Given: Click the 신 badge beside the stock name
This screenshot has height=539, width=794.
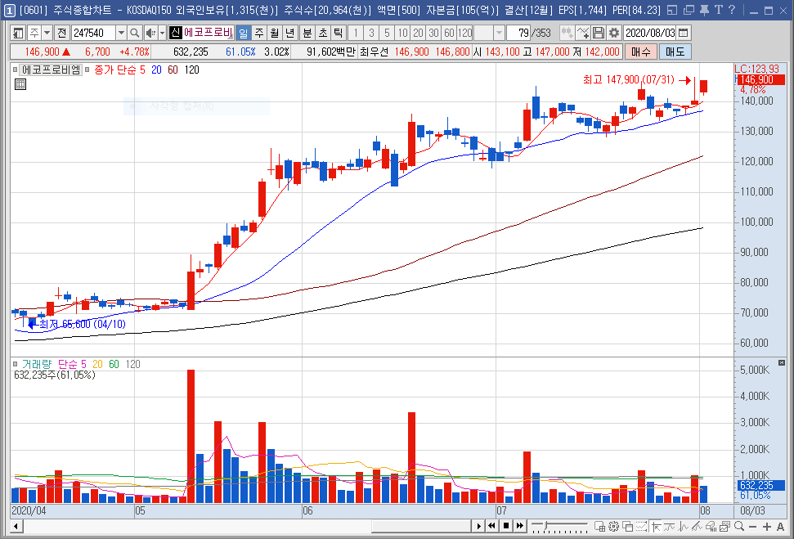Looking at the screenshot, I should [x=175, y=33].
